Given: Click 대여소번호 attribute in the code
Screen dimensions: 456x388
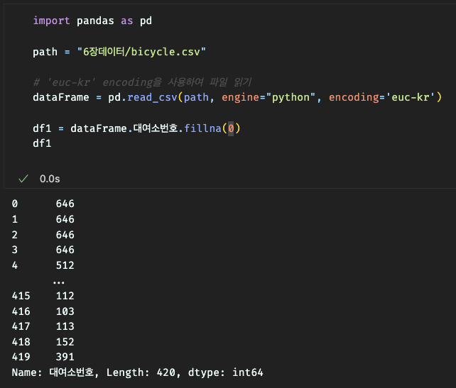Looking at the screenshot, I should 156,128.
